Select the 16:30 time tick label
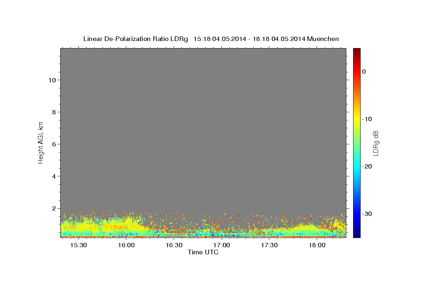 (x=174, y=245)
